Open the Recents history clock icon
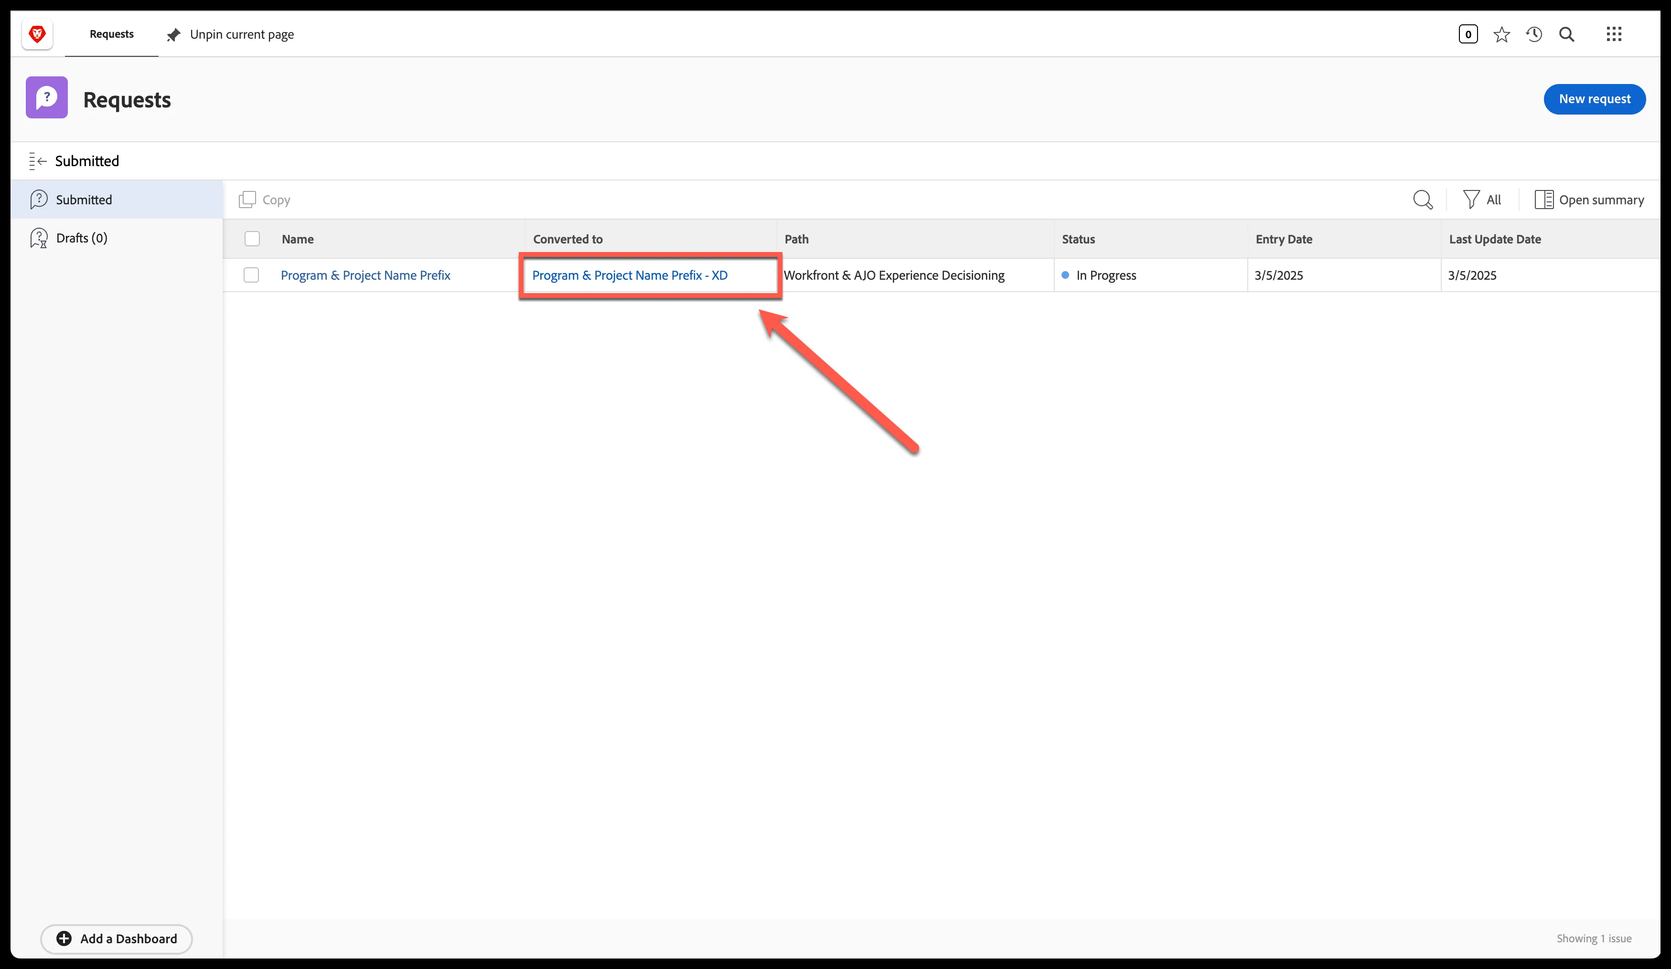This screenshot has width=1671, height=969. [x=1534, y=34]
